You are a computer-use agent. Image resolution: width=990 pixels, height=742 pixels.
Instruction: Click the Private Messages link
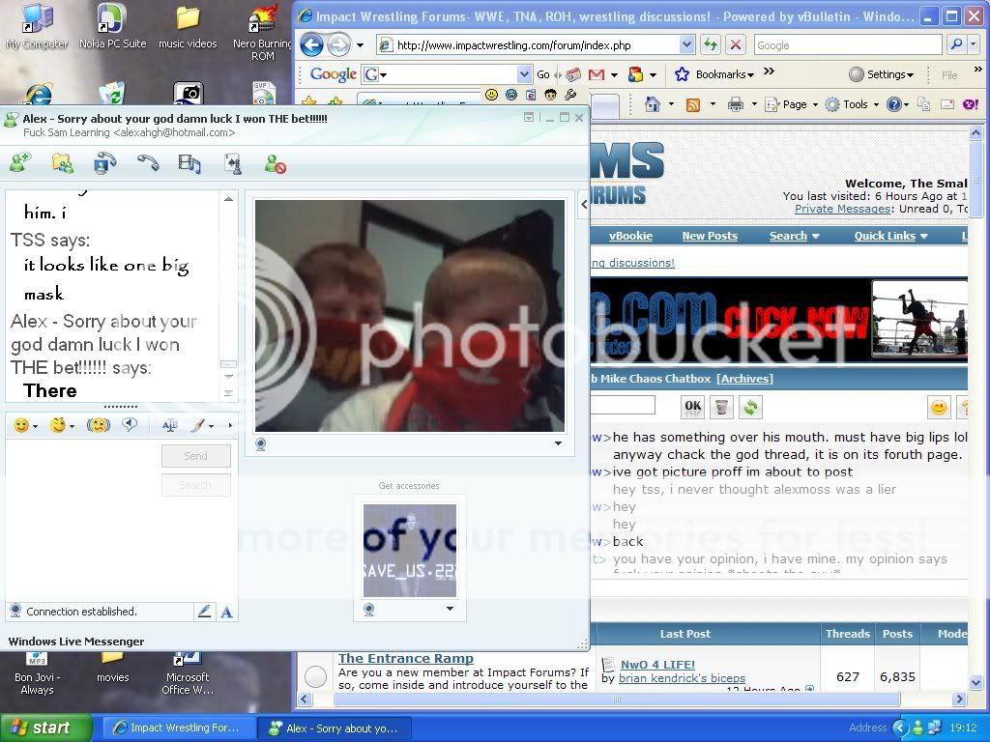[842, 209]
